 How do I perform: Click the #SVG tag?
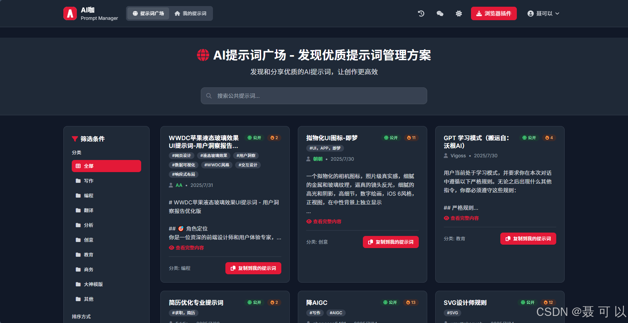(452, 313)
